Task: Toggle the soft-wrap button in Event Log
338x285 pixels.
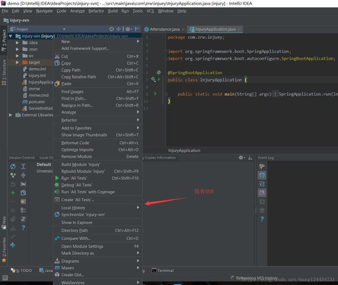Action: click(x=262, y=184)
